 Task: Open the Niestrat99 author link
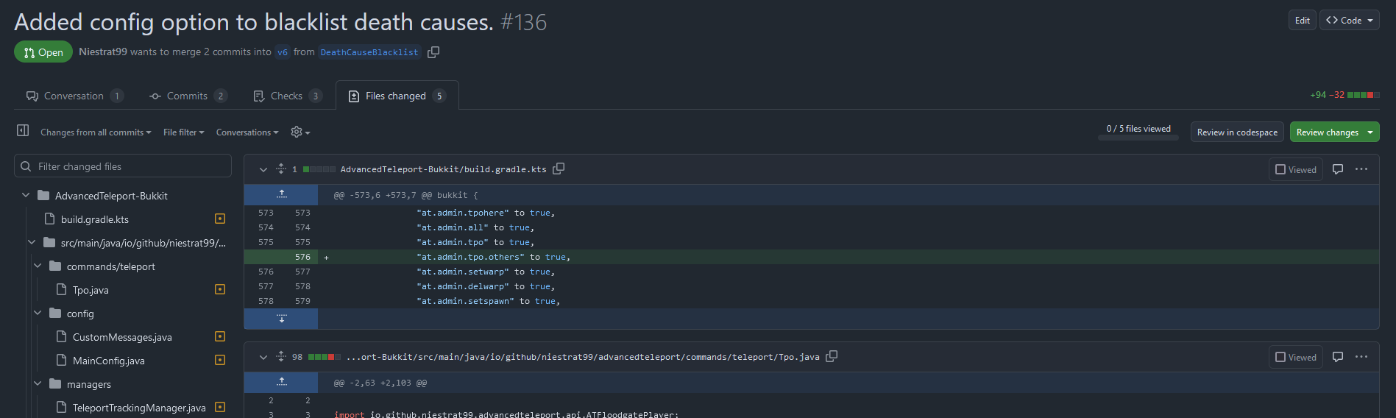pyautogui.click(x=103, y=52)
